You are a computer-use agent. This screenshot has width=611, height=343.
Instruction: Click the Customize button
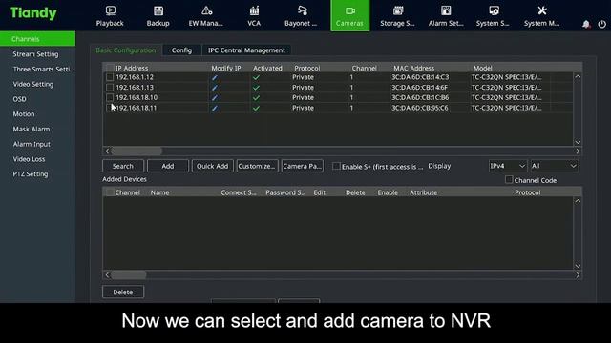pyautogui.click(x=257, y=166)
